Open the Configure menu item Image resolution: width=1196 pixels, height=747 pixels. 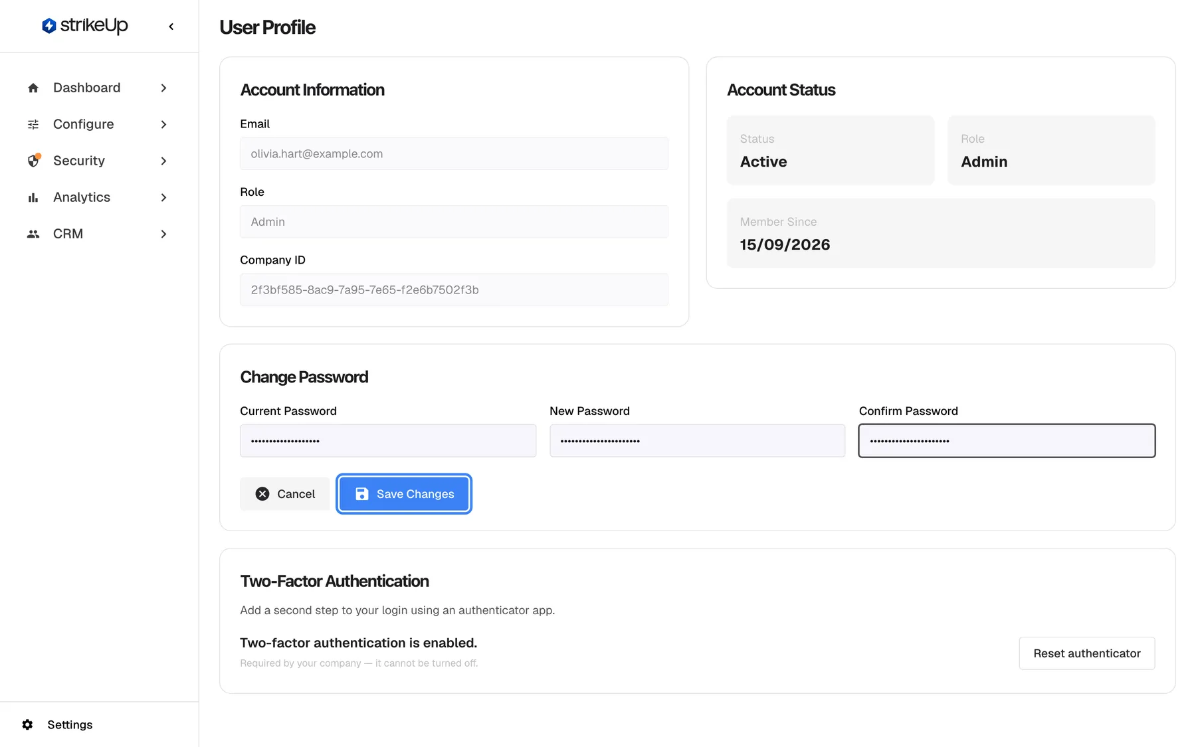(x=98, y=124)
